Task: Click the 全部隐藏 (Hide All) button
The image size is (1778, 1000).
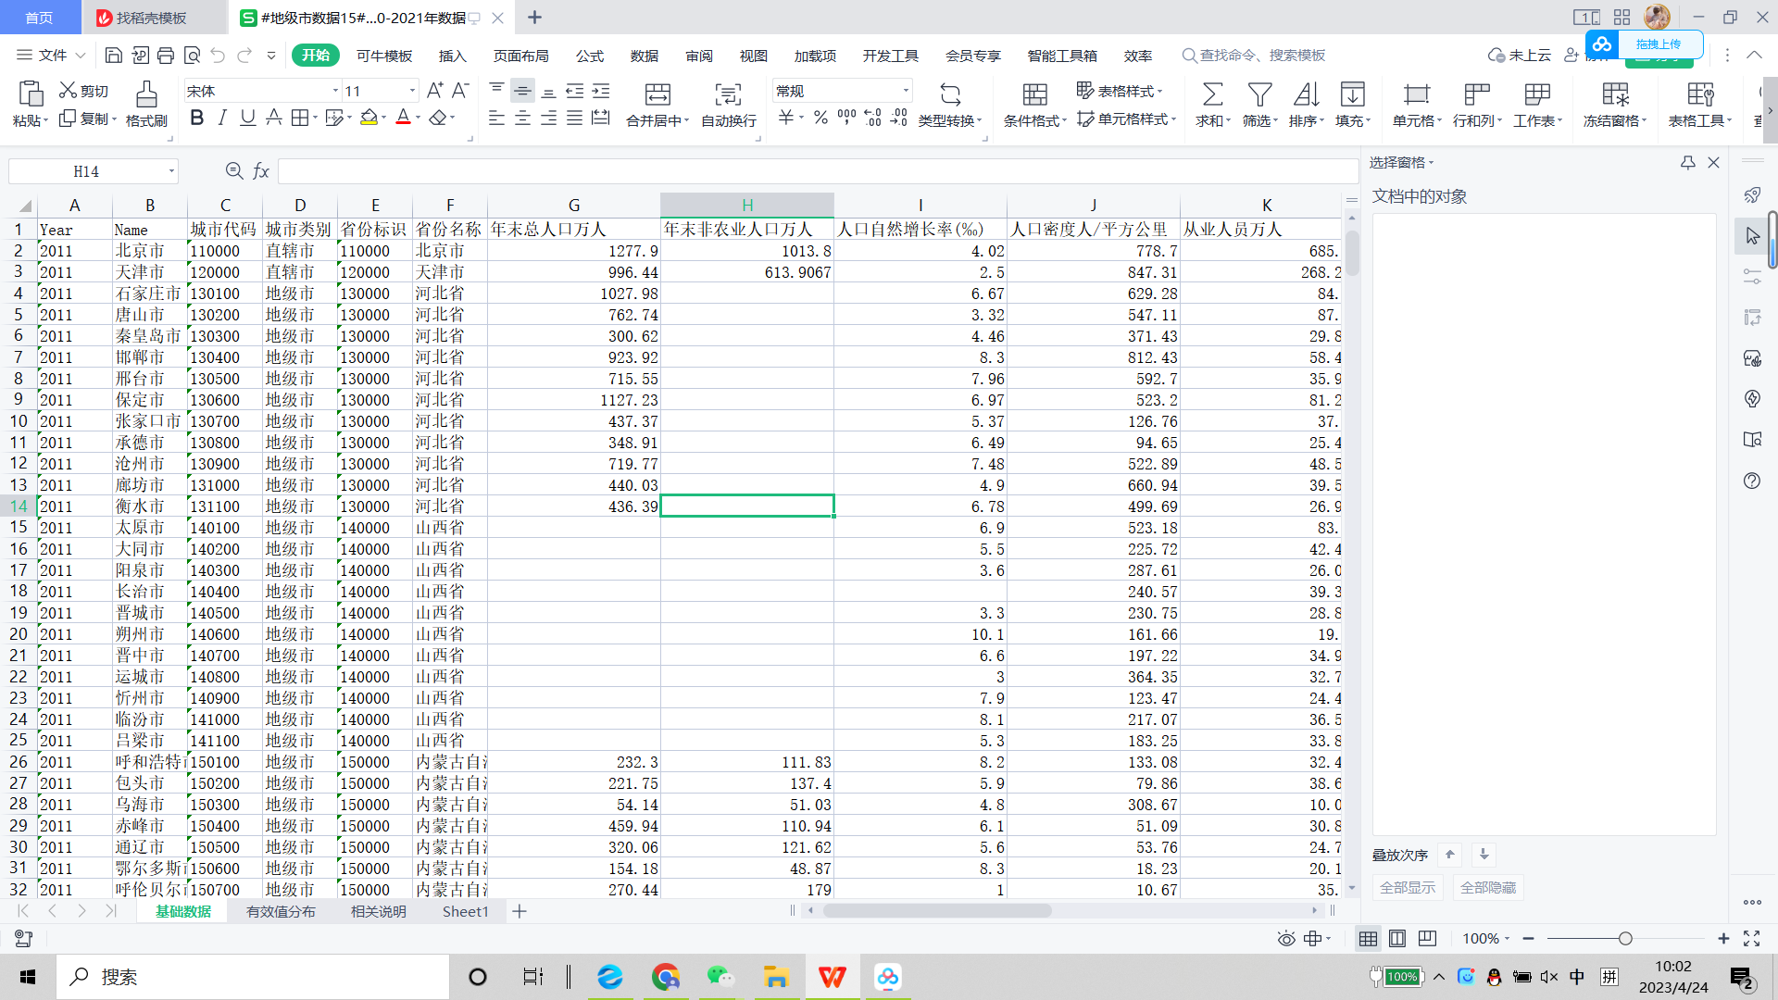Action: [x=1487, y=887]
